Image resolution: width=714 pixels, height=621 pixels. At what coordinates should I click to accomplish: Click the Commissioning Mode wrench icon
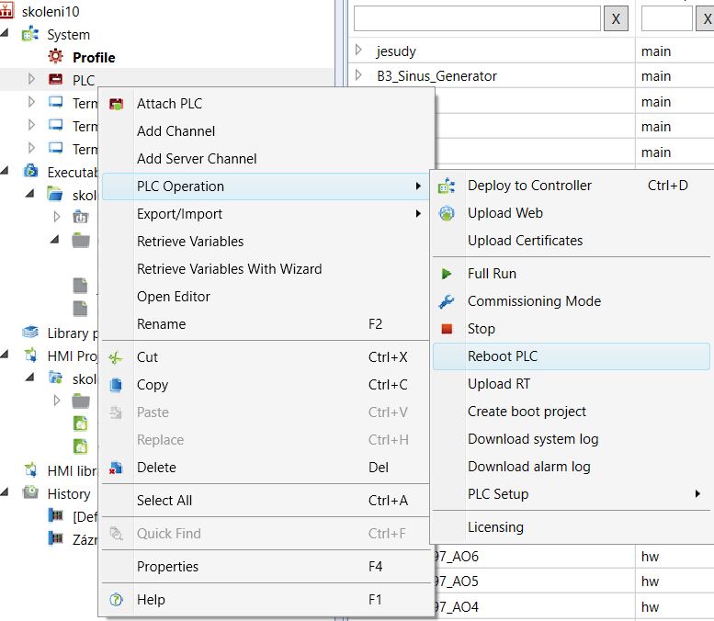click(447, 301)
